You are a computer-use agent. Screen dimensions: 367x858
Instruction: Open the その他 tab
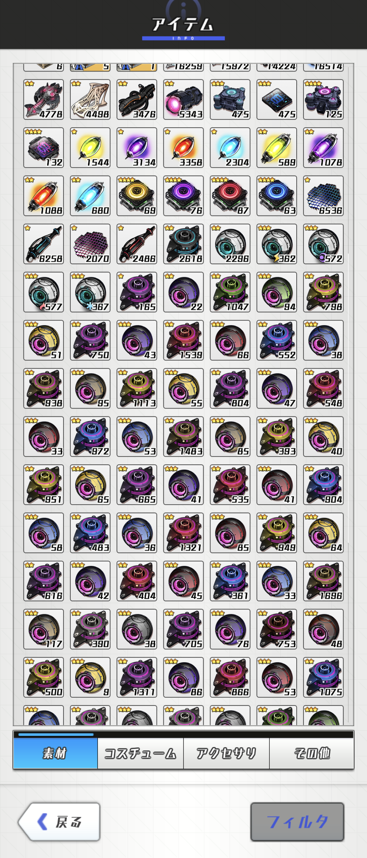312,753
